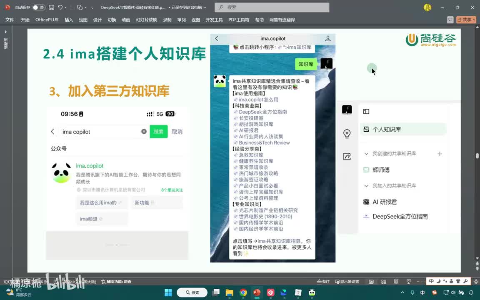Click the DeepSeek全方位指南 link in chat
Image resolution: width=480 pixels, height=300 pixels.
tap(263, 112)
